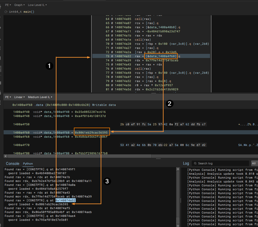This screenshot has width=258, height=227.
Task: Click the refresh icon beside int64_t main()
Action: (x=6, y=12)
